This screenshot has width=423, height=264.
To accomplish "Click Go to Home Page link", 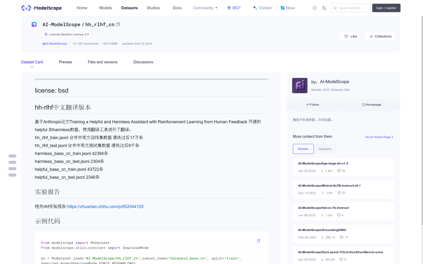I will coord(379,137).
